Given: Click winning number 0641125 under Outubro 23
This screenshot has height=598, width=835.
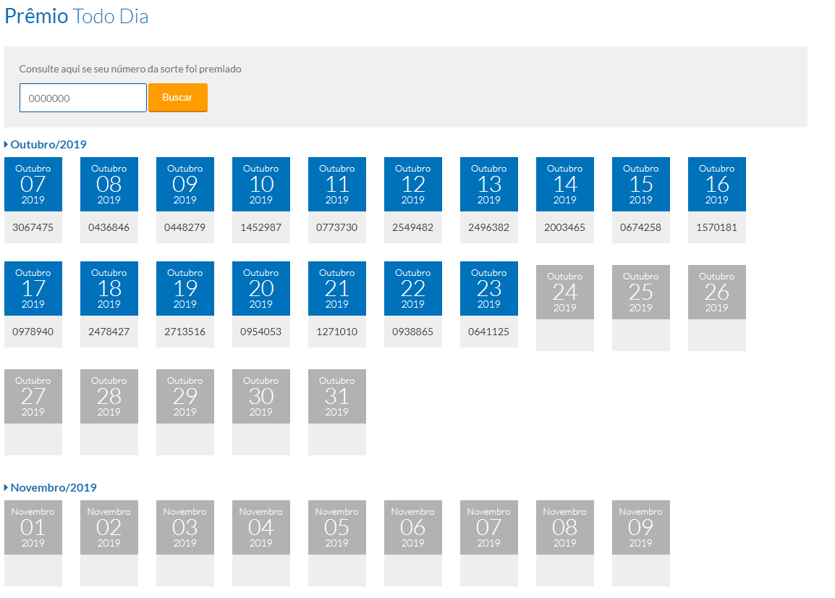Looking at the screenshot, I should (x=489, y=332).
